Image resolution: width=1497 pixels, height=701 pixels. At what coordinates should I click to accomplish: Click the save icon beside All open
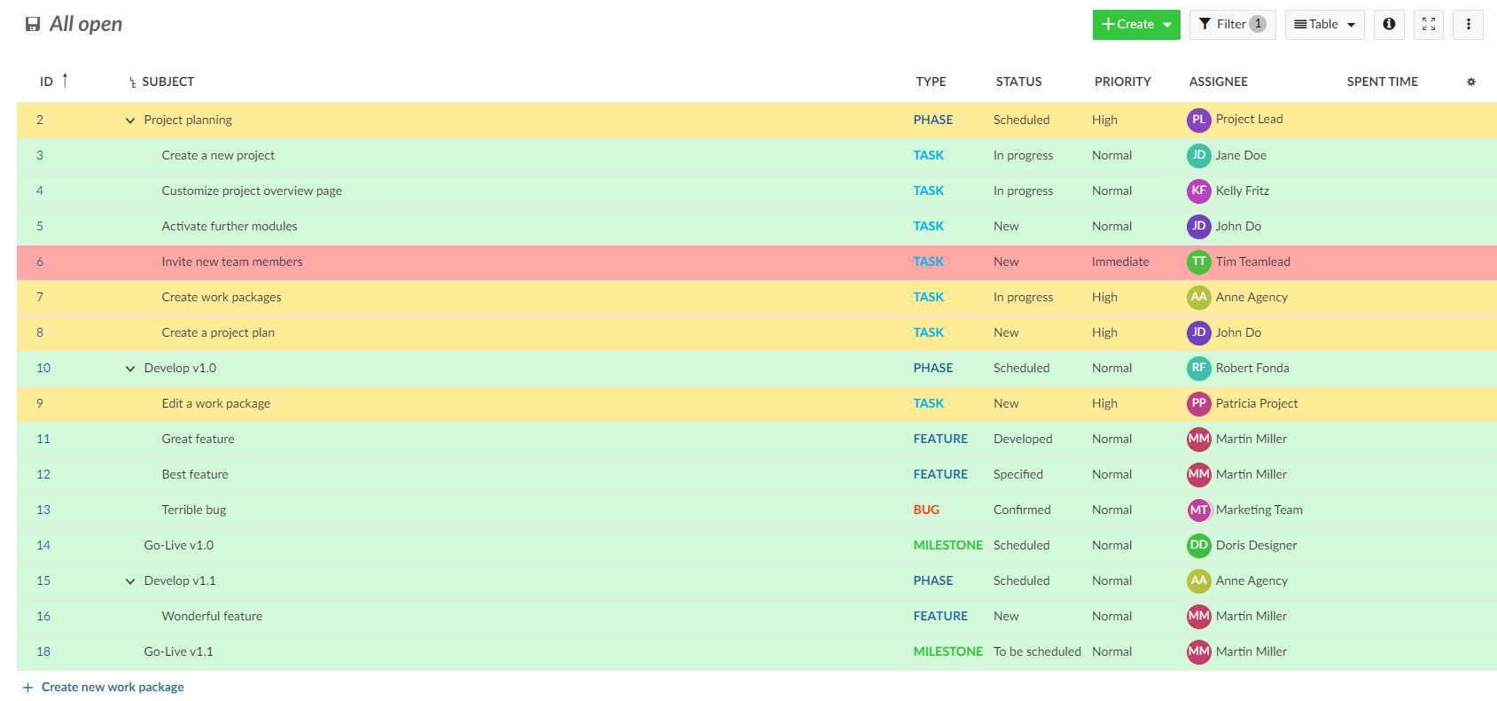[33, 25]
